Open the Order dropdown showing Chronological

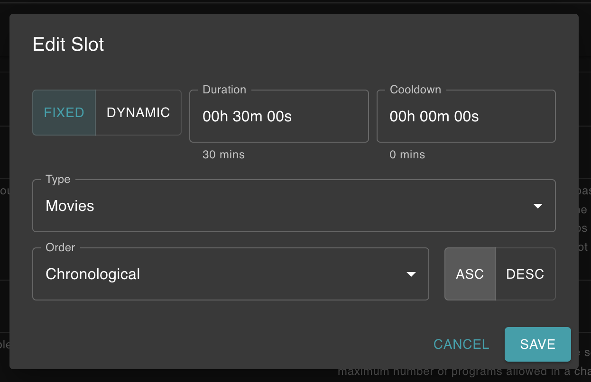231,274
